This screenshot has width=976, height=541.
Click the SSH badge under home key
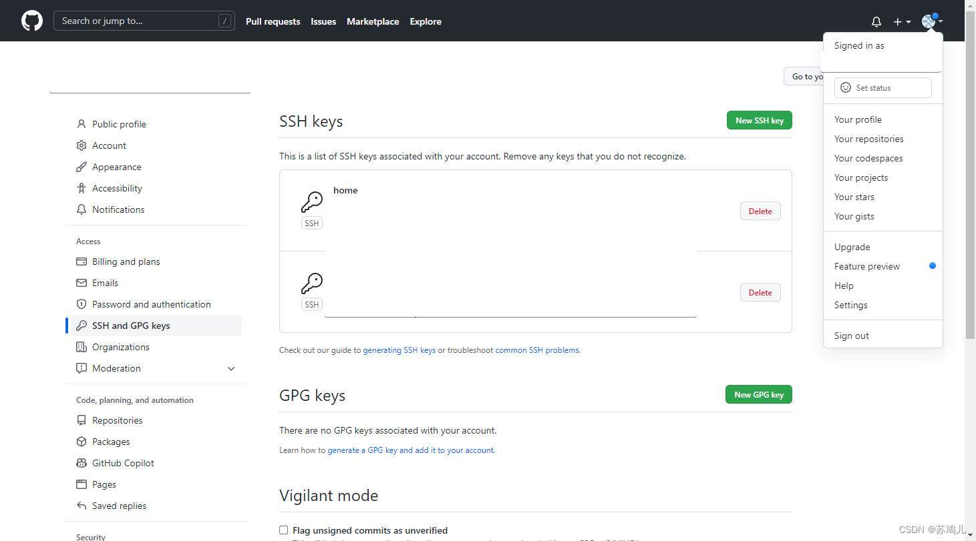(312, 223)
